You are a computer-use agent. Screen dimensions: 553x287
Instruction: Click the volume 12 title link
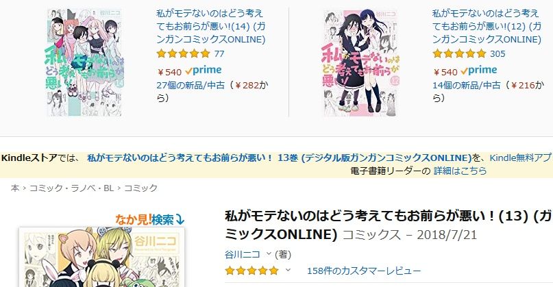pos(487,27)
